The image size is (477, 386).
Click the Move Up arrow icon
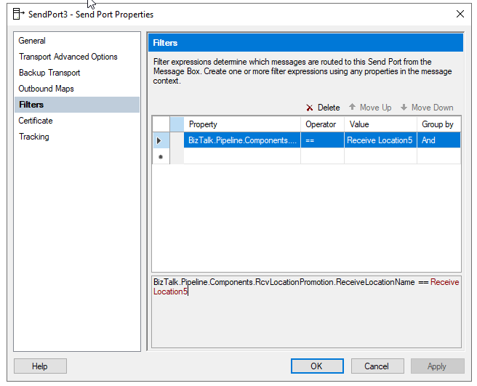point(353,108)
